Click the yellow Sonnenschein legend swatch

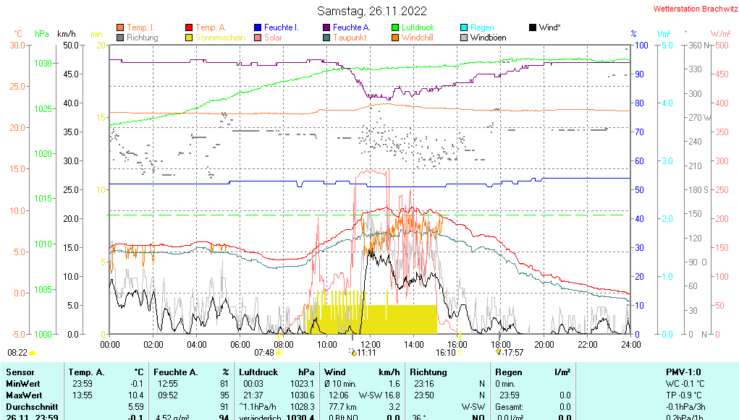190,38
